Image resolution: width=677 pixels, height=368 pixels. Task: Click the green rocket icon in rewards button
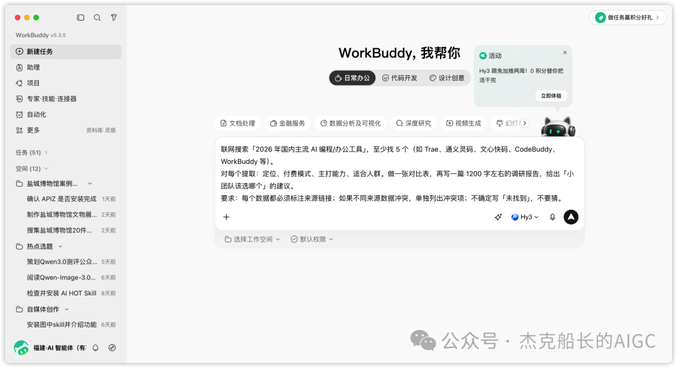pos(600,18)
